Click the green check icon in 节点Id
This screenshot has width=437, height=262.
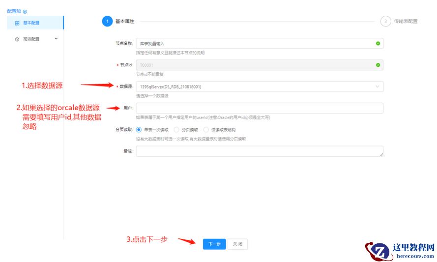pos(378,65)
